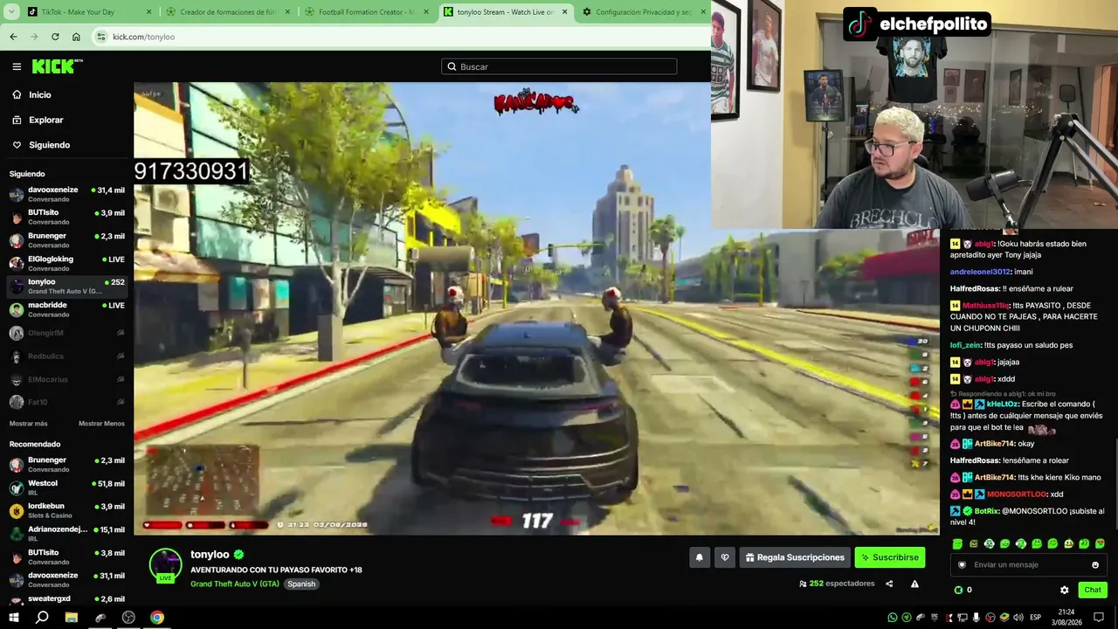Close the TikTok browser tab
Screen dimensions: 1118x629
tap(148, 12)
